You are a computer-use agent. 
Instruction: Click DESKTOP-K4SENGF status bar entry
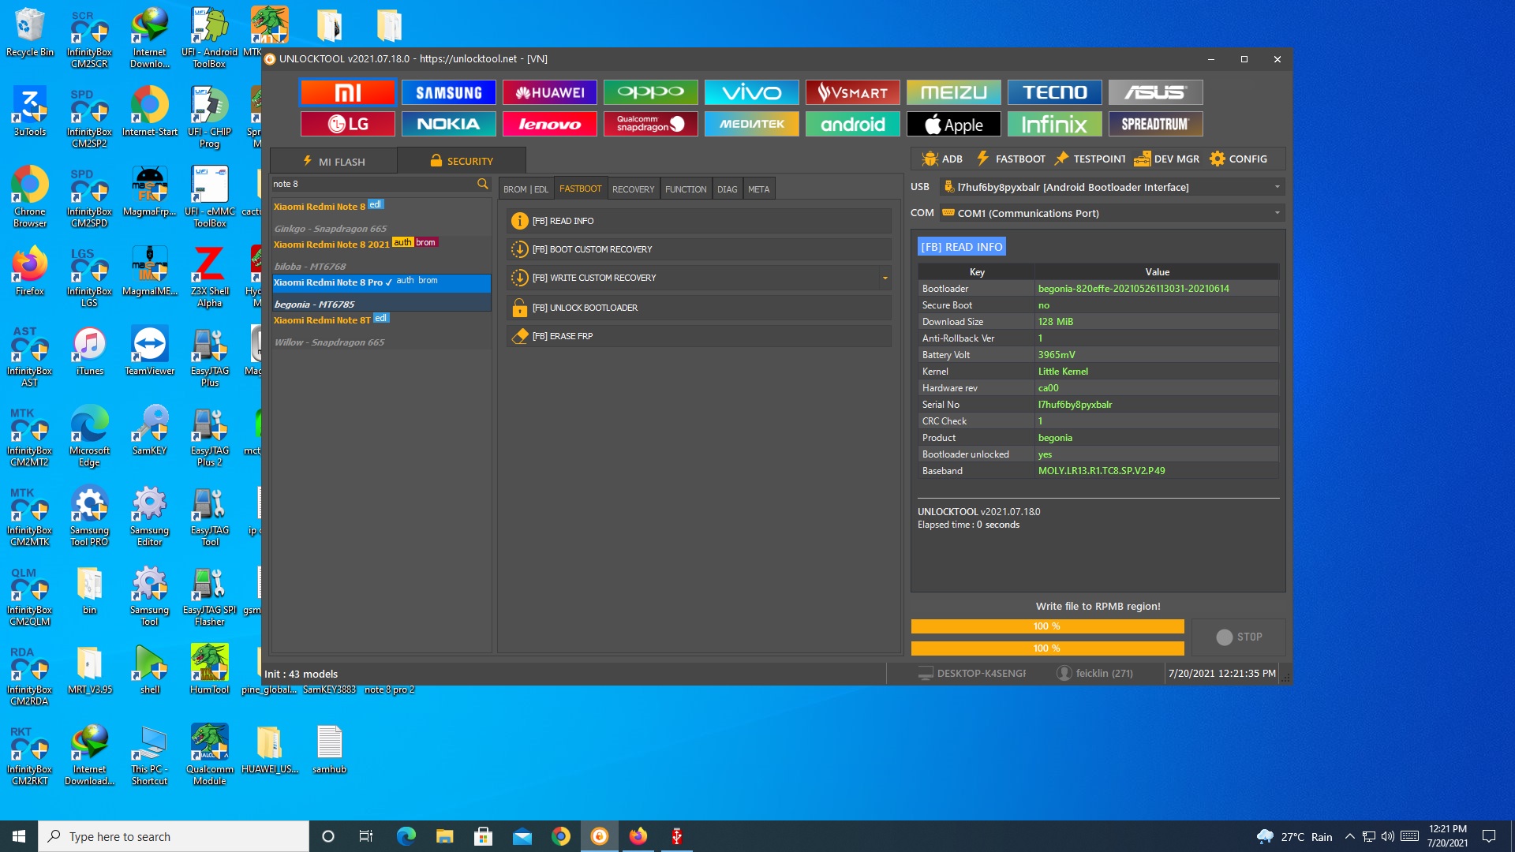point(972,673)
